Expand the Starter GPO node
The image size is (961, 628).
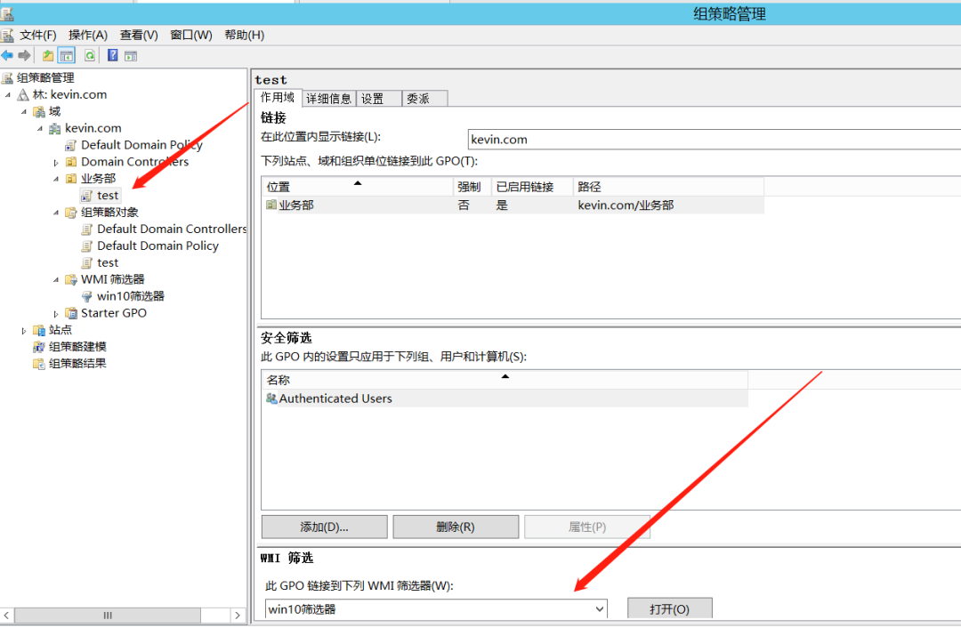pyautogui.click(x=56, y=314)
